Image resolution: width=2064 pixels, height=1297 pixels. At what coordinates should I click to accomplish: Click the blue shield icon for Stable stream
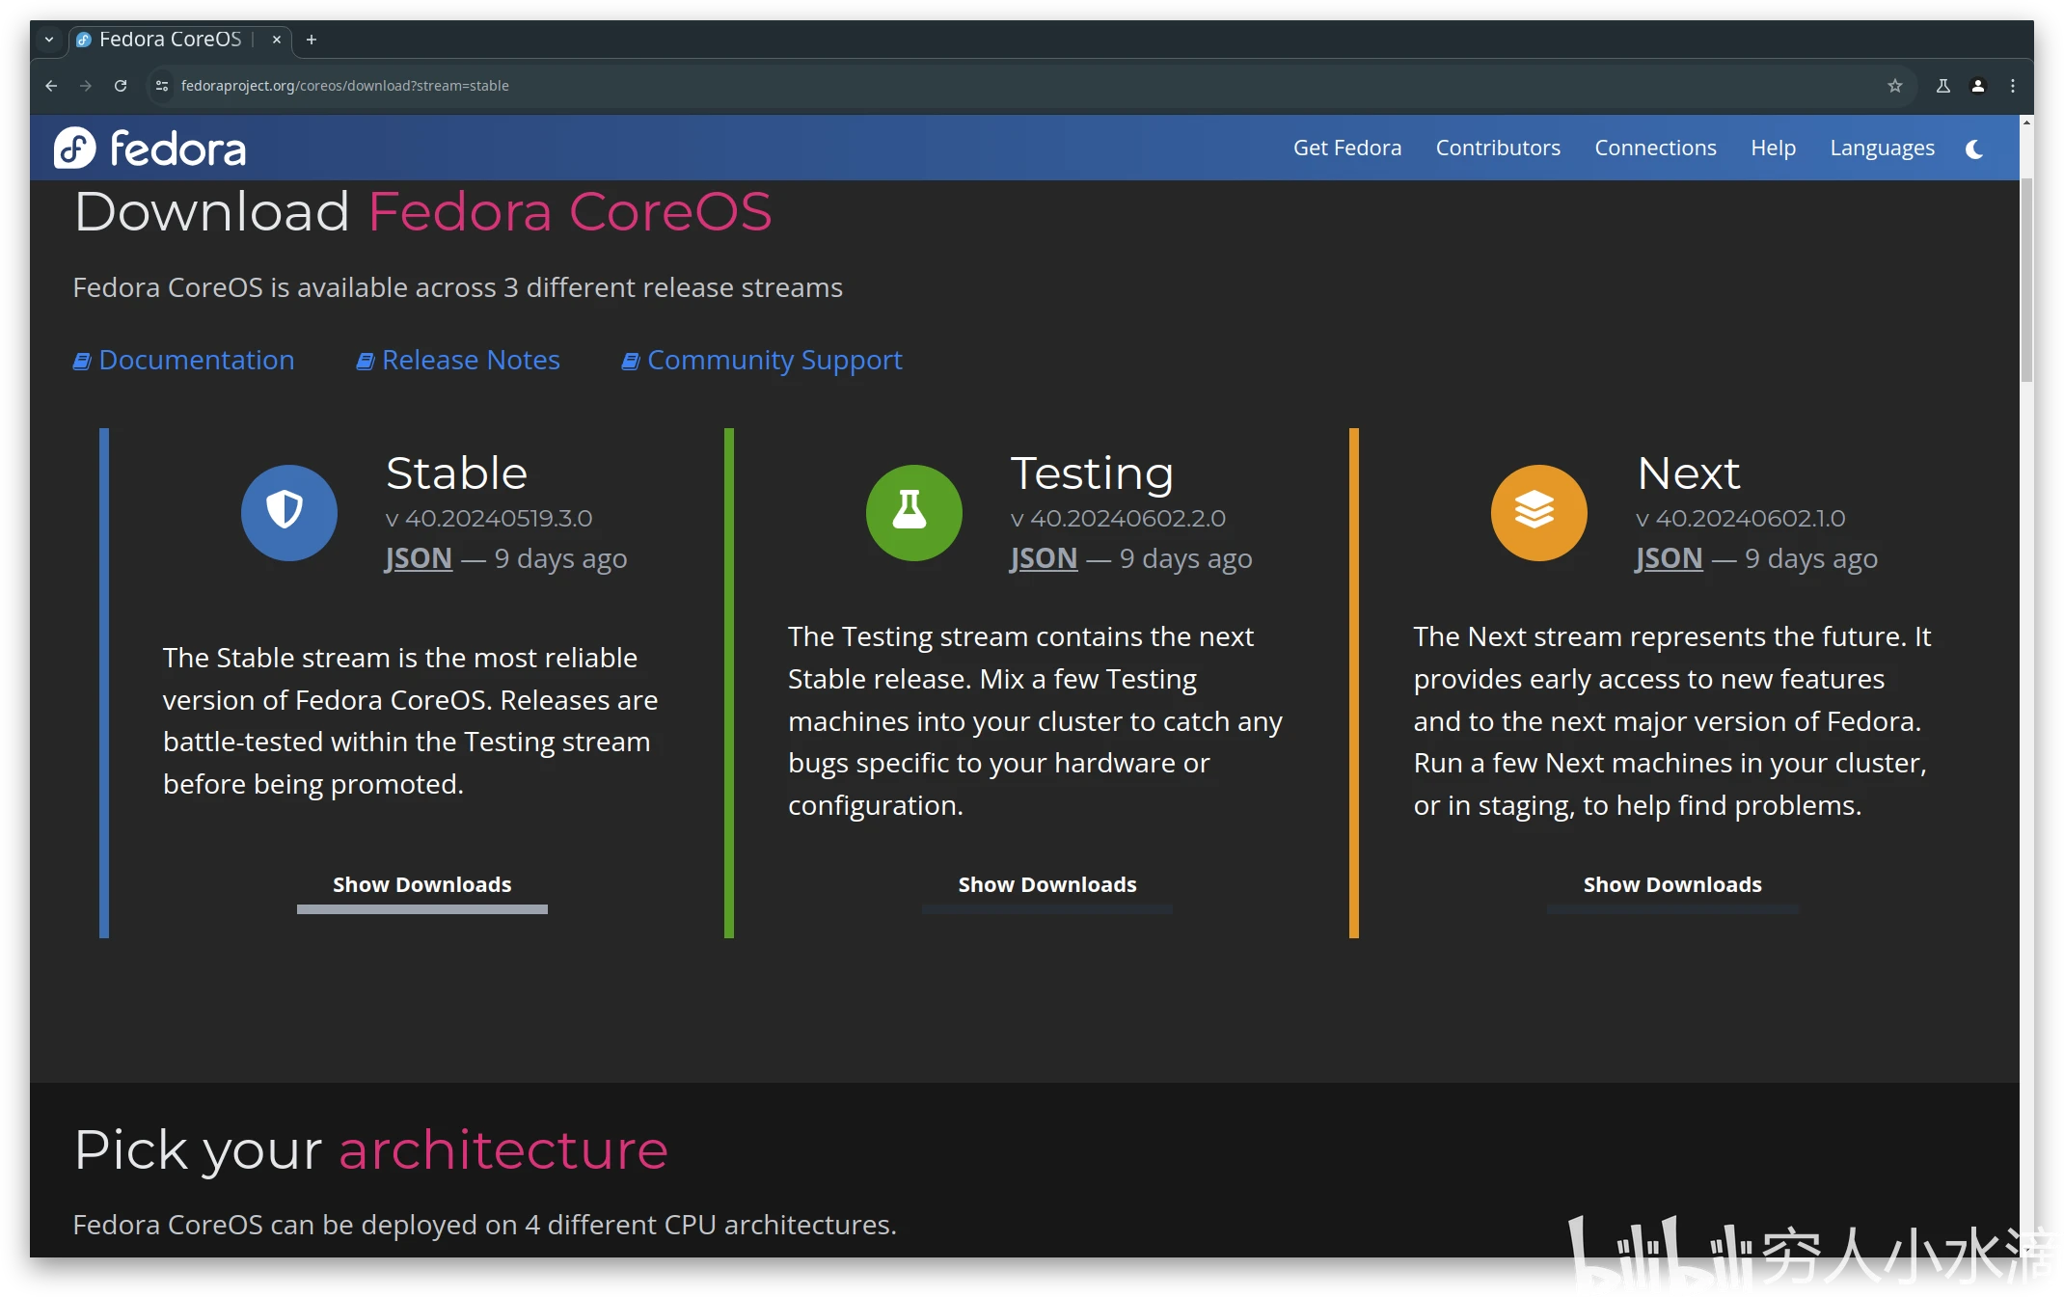click(x=288, y=512)
